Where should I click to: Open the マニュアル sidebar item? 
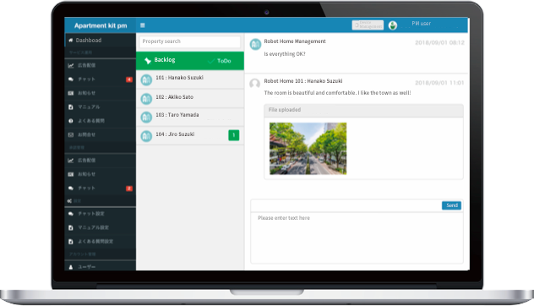[x=100, y=107]
